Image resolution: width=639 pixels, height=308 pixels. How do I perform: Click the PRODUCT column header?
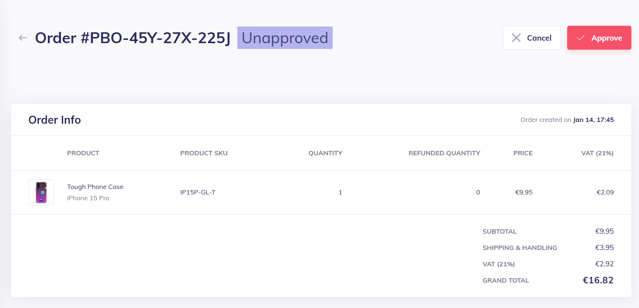(83, 153)
